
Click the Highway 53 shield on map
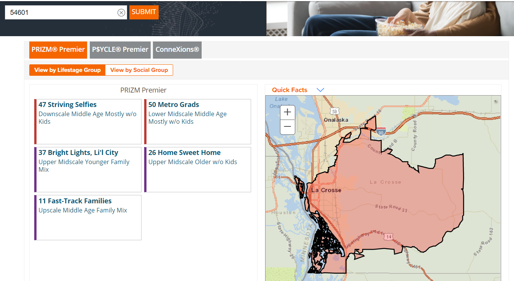334,111
